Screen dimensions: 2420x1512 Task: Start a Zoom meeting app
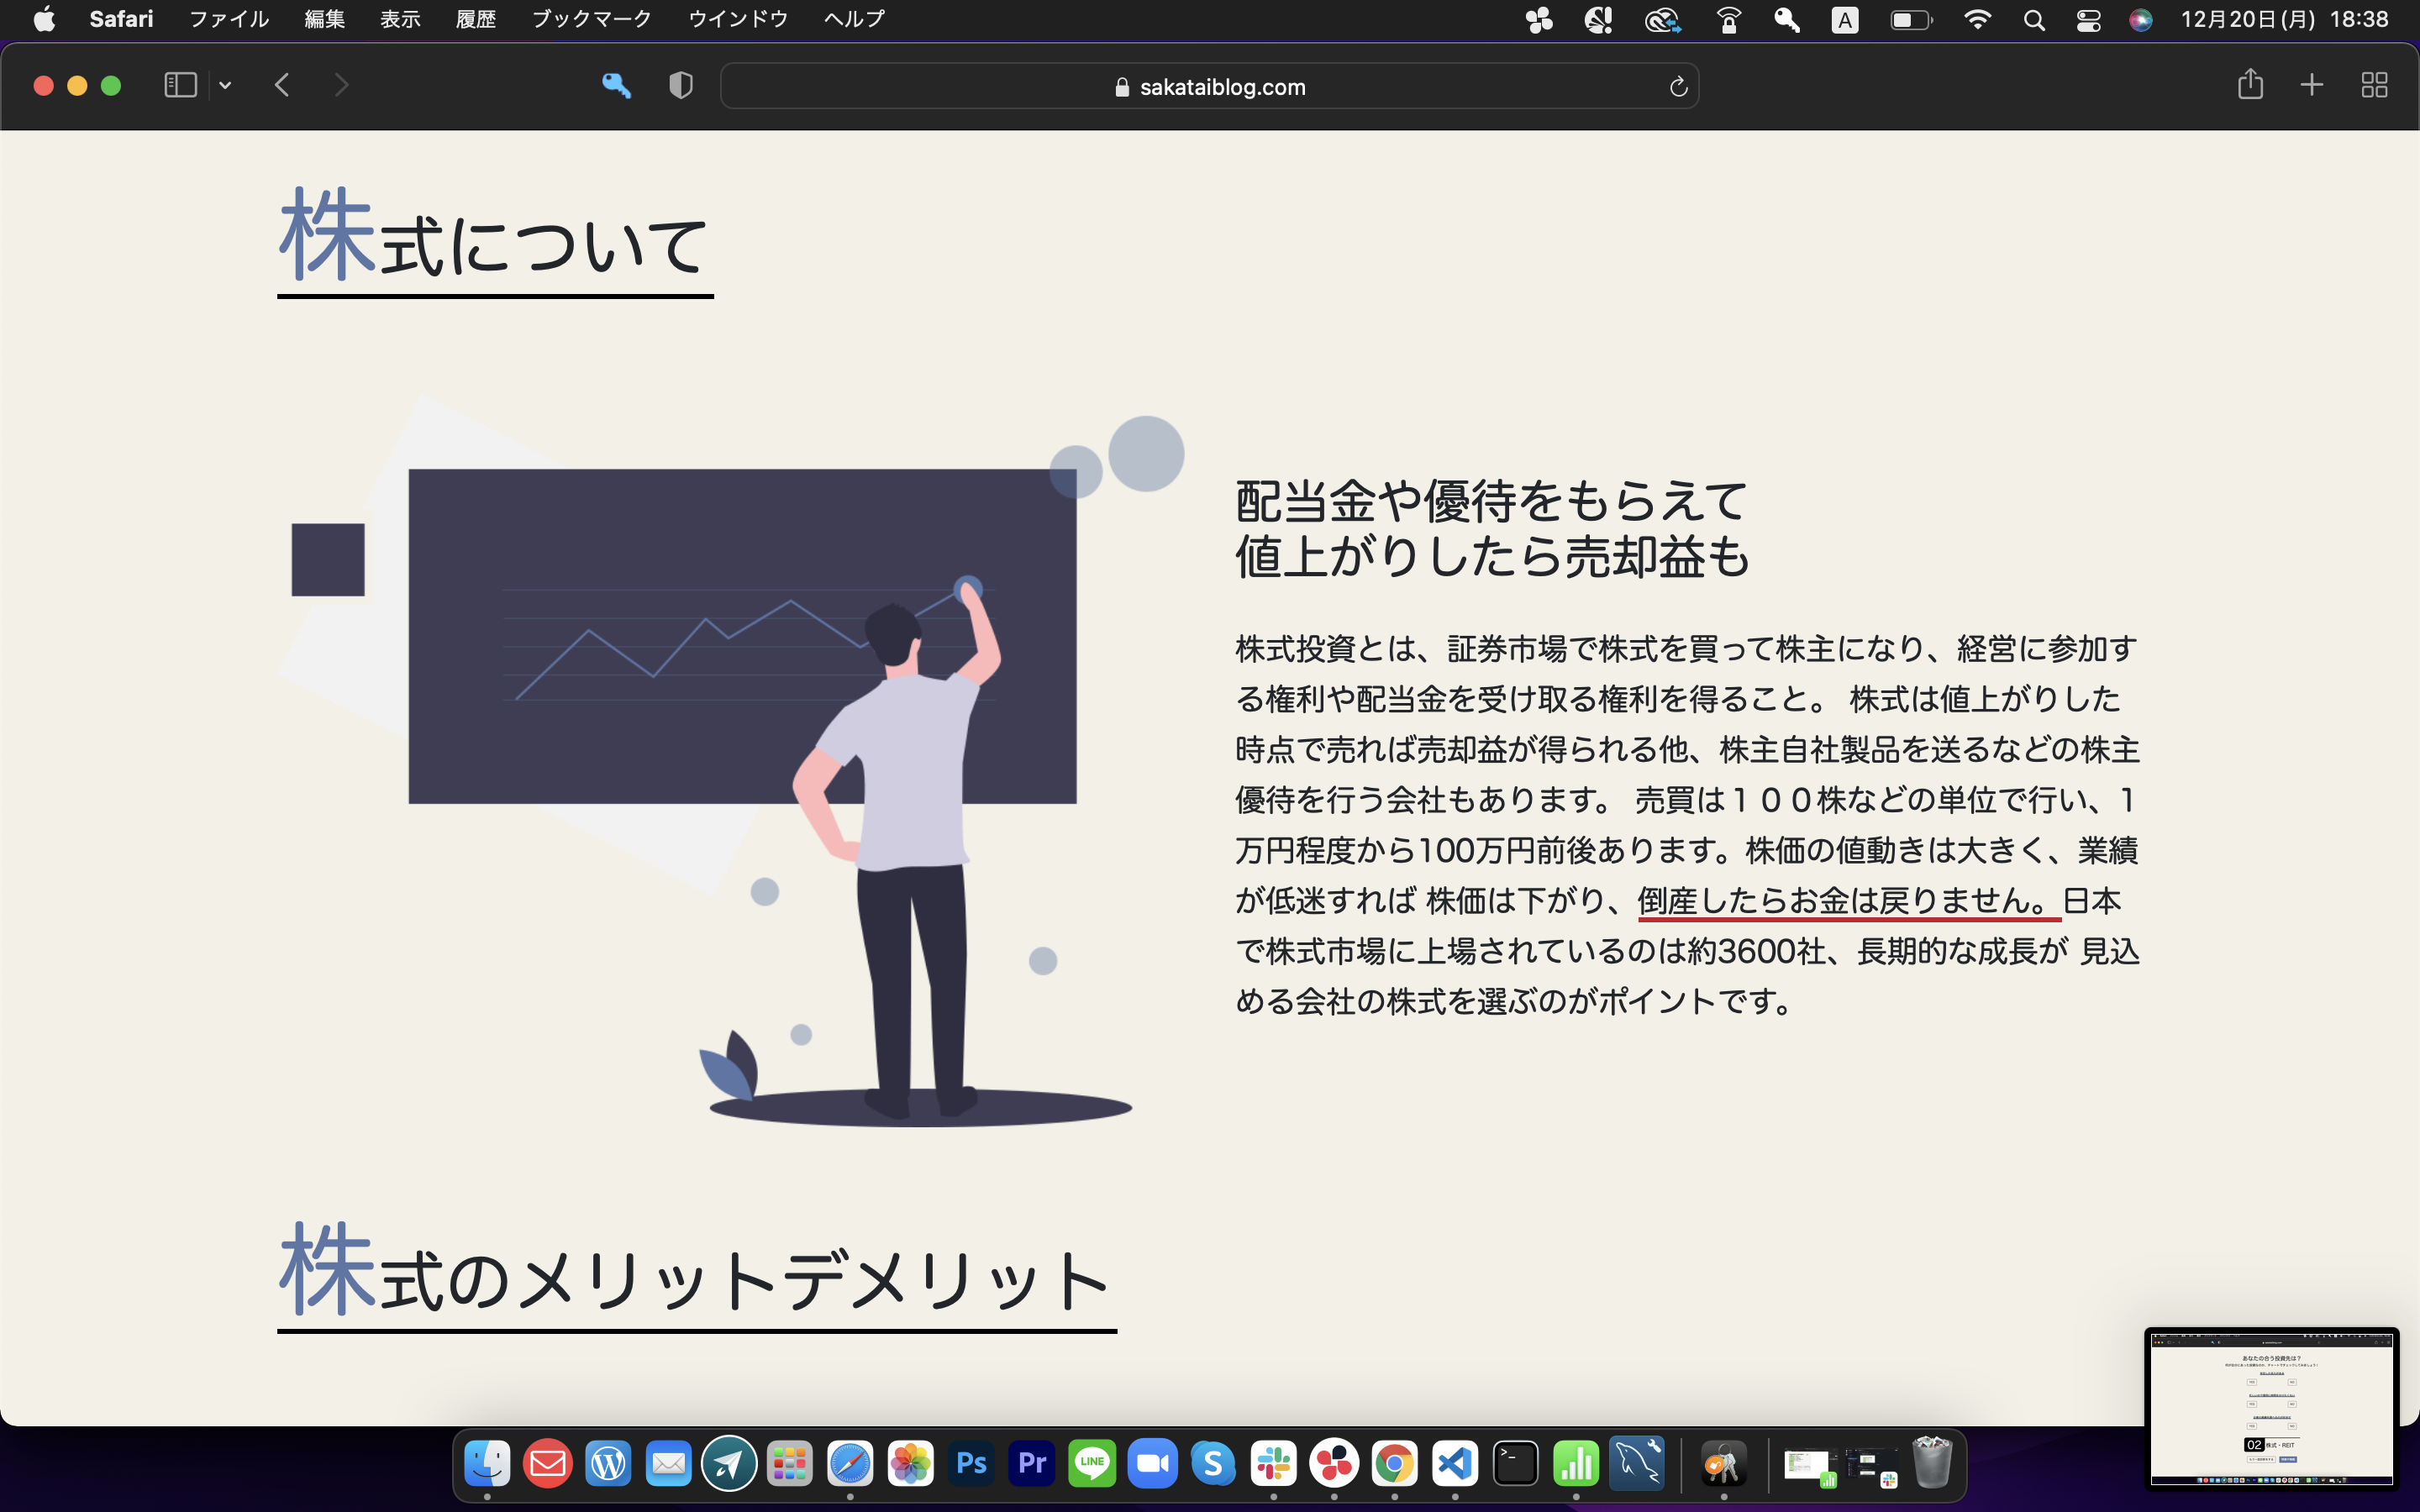tap(1153, 1462)
